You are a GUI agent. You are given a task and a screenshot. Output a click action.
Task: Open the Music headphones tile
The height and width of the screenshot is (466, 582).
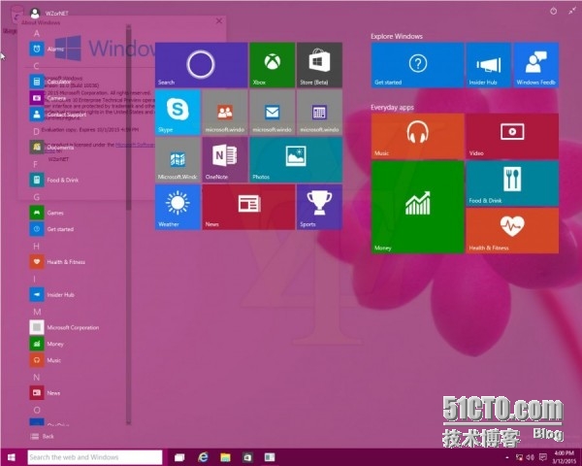point(417,136)
